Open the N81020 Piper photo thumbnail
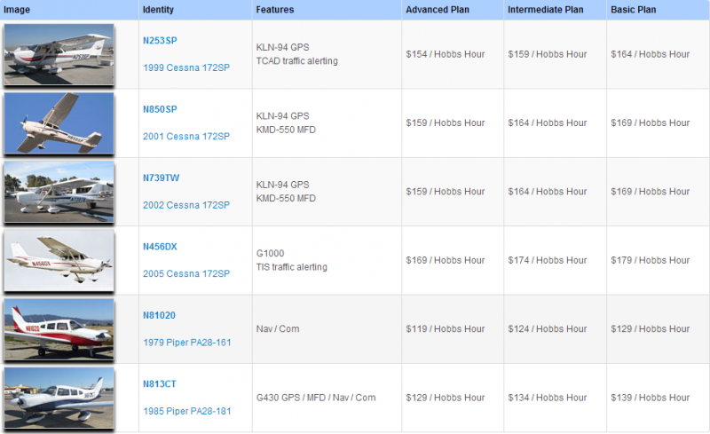This screenshot has width=710, height=434. [x=59, y=329]
